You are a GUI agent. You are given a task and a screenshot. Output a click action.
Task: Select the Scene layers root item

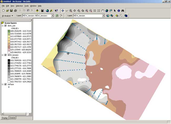(11, 23)
